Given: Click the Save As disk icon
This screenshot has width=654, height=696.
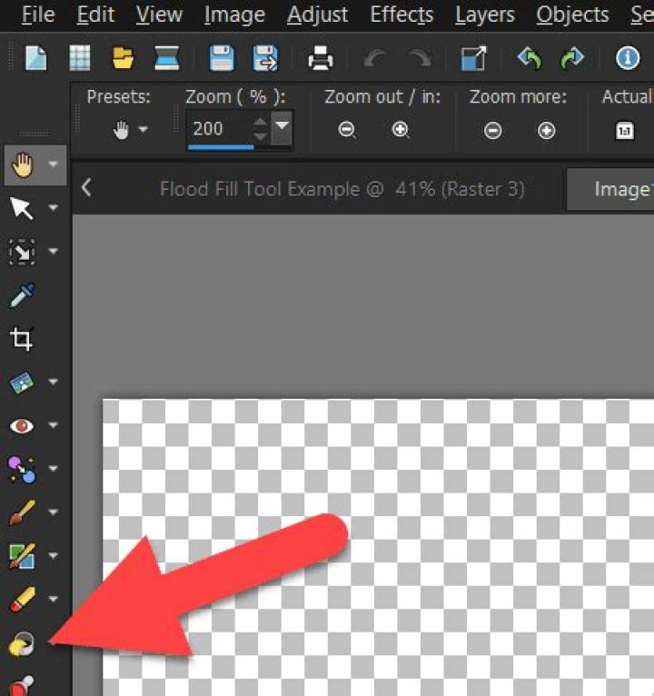Looking at the screenshot, I should coord(264,59).
